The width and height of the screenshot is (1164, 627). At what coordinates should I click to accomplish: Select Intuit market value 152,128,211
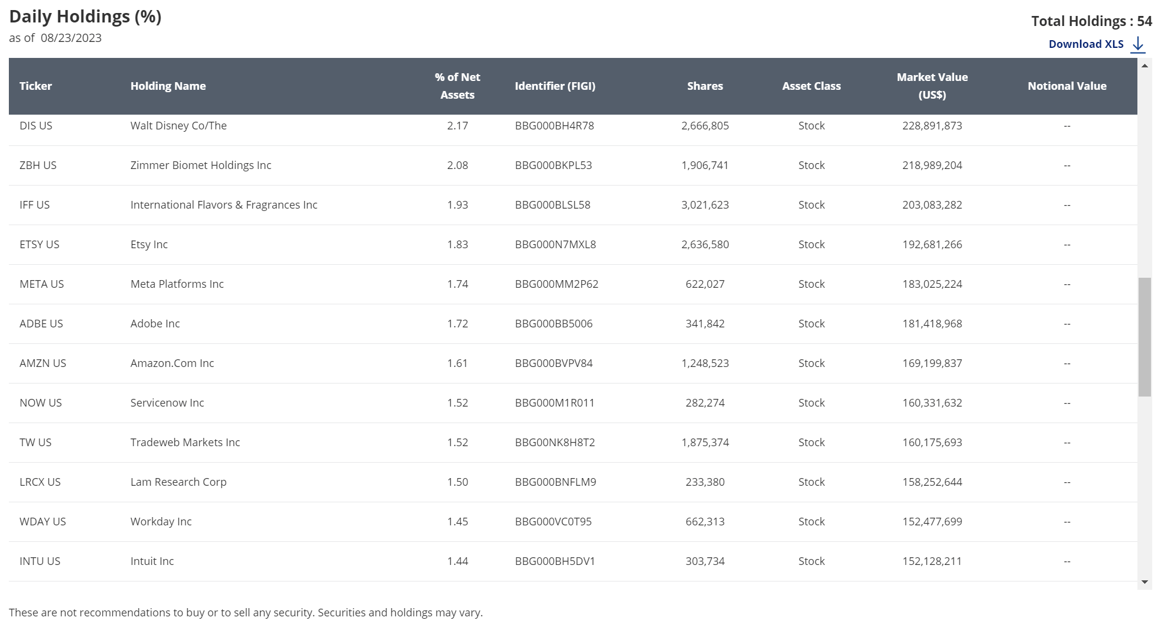tap(932, 561)
